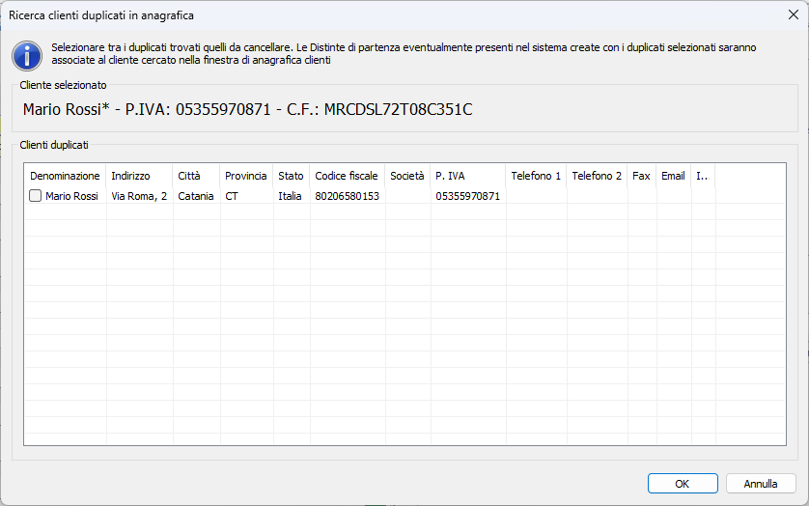Image resolution: width=809 pixels, height=506 pixels.
Task: Tick the Mario Rossi duplicate checkbox
Action: [x=36, y=196]
